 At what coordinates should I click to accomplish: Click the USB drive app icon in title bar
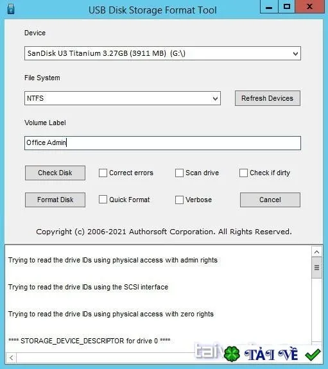(x=11, y=8)
